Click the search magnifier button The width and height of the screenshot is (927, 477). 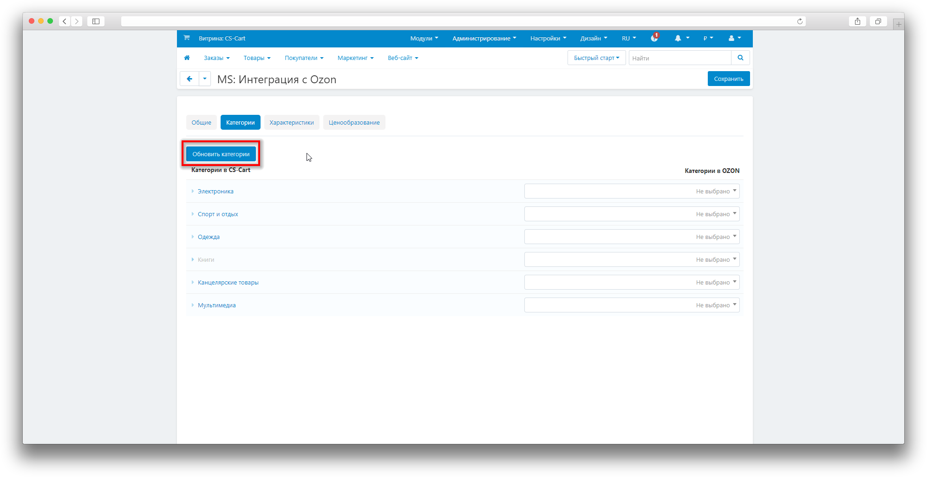[740, 58]
